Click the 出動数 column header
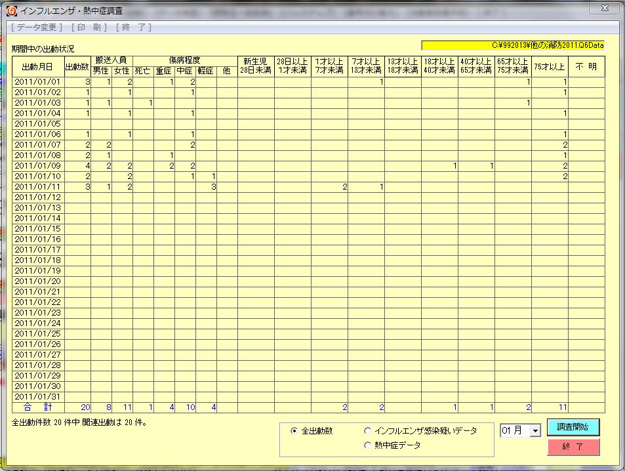 [x=77, y=66]
